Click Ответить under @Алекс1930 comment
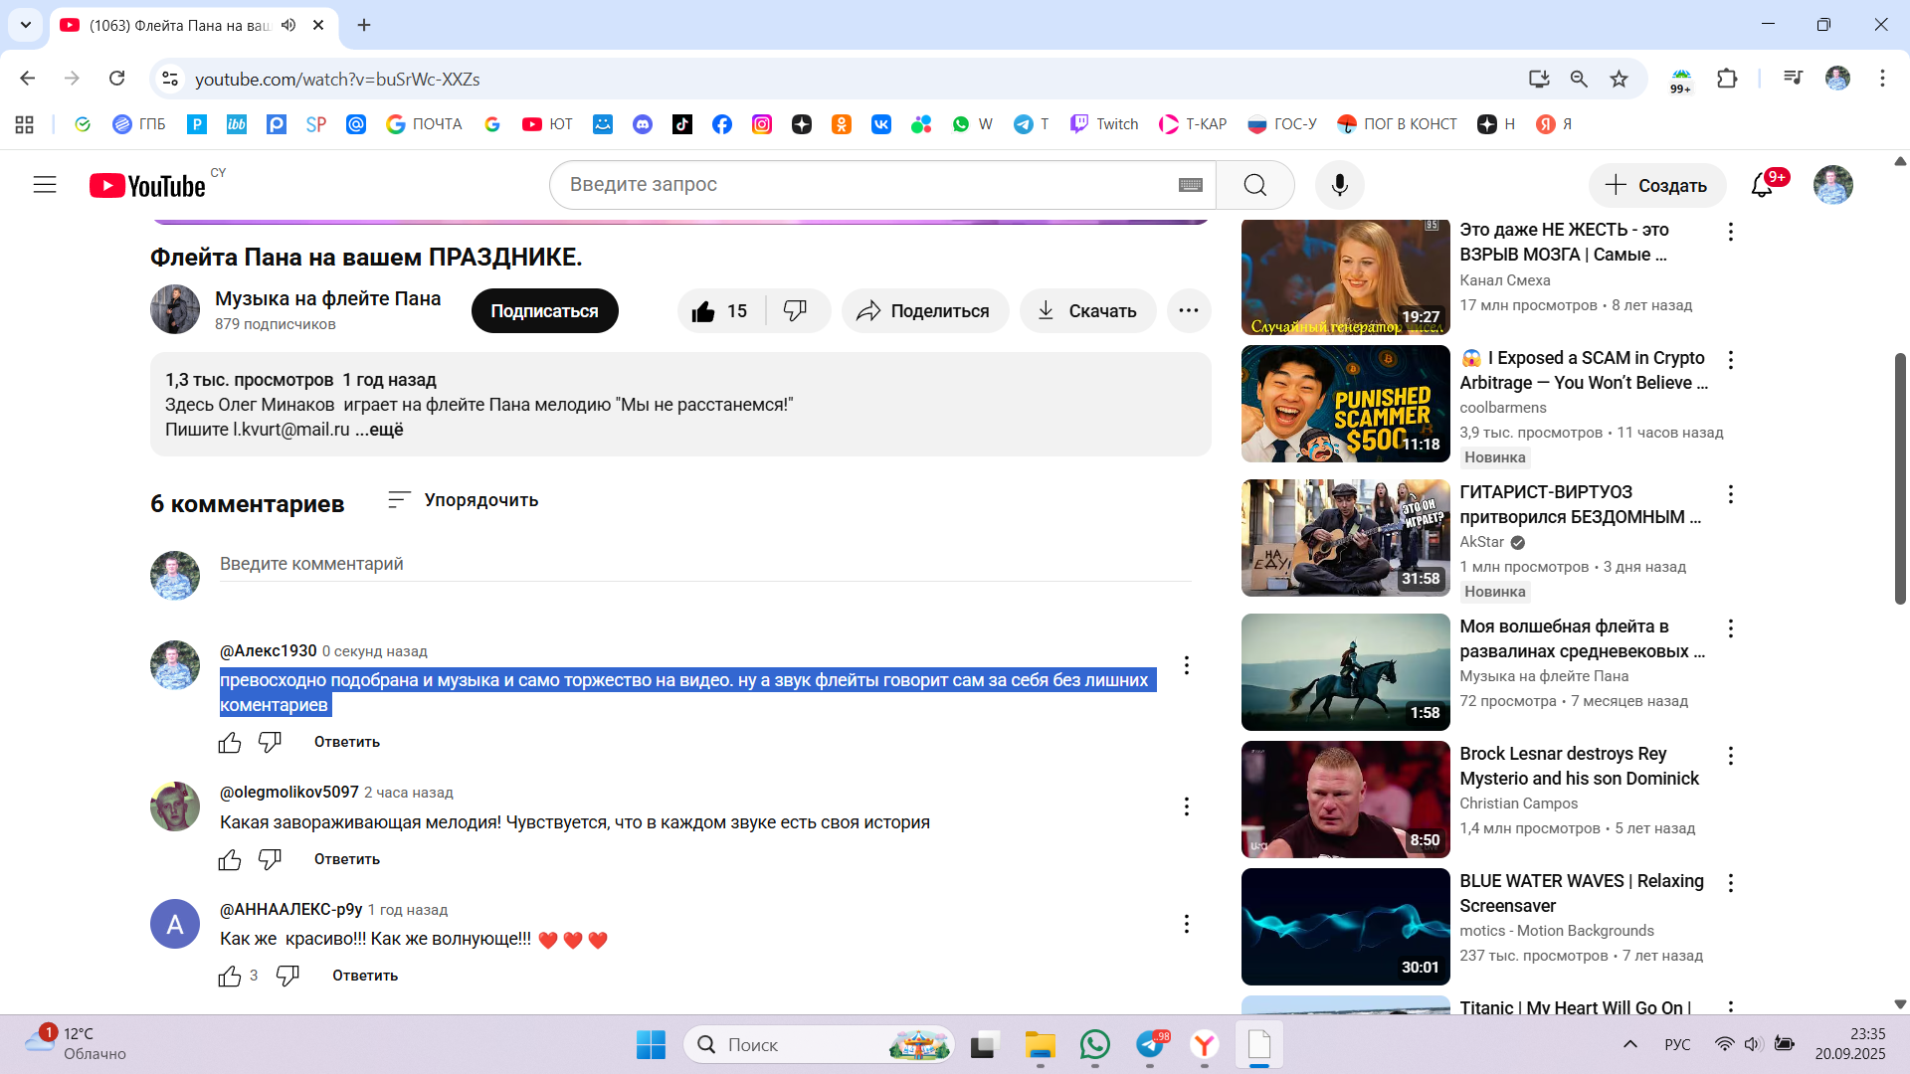The height and width of the screenshot is (1074, 1910). (x=346, y=742)
